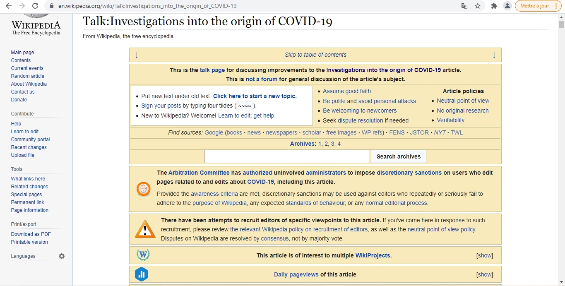Image resolution: width=565 pixels, height=286 pixels.
Task: Open the Daily pageviews link
Action: (296, 275)
